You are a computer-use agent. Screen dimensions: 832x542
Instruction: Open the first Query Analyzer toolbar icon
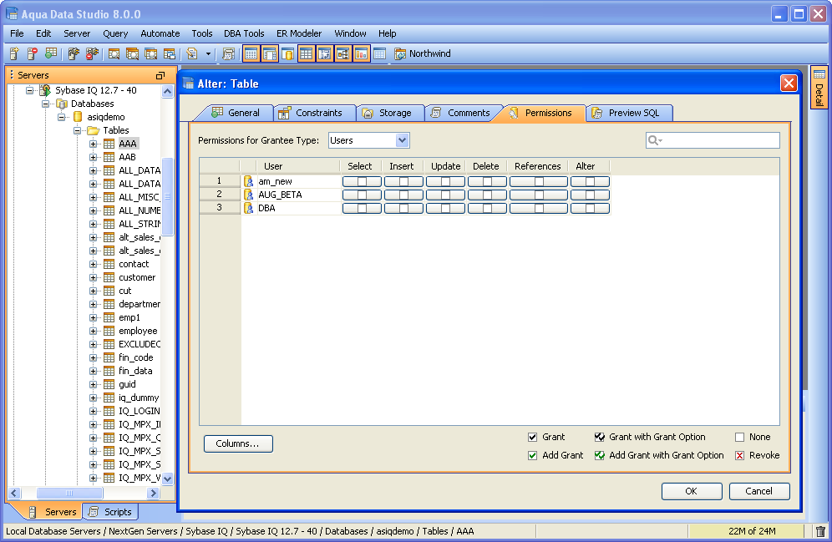click(x=114, y=53)
